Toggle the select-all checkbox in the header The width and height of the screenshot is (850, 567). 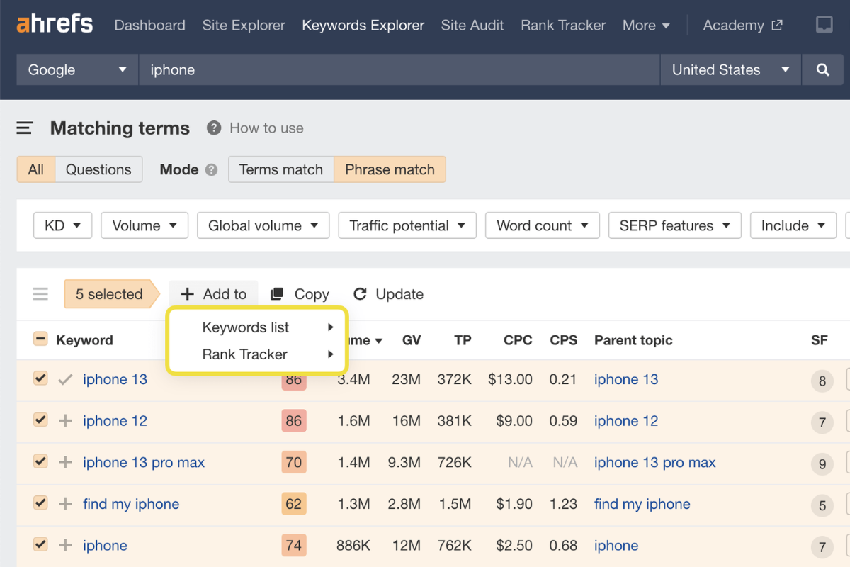[x=40, y=339]
